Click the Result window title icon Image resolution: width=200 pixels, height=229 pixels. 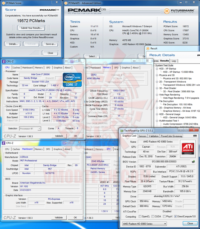coord(148,48)
